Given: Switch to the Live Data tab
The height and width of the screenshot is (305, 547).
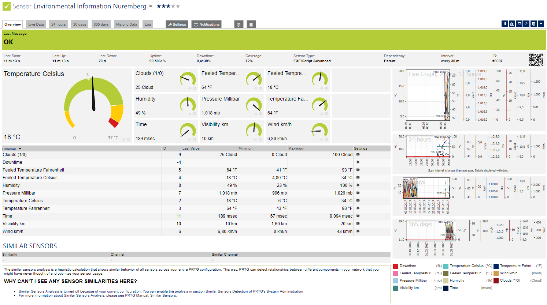Looking at the screenshot, I should coord(36,25).
